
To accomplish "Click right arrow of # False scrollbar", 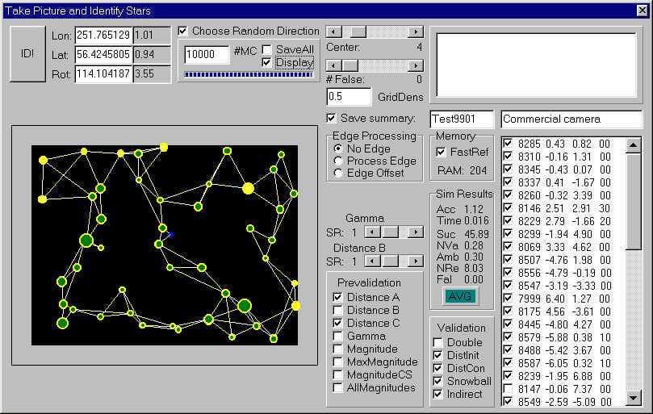I will click(415, 65).
